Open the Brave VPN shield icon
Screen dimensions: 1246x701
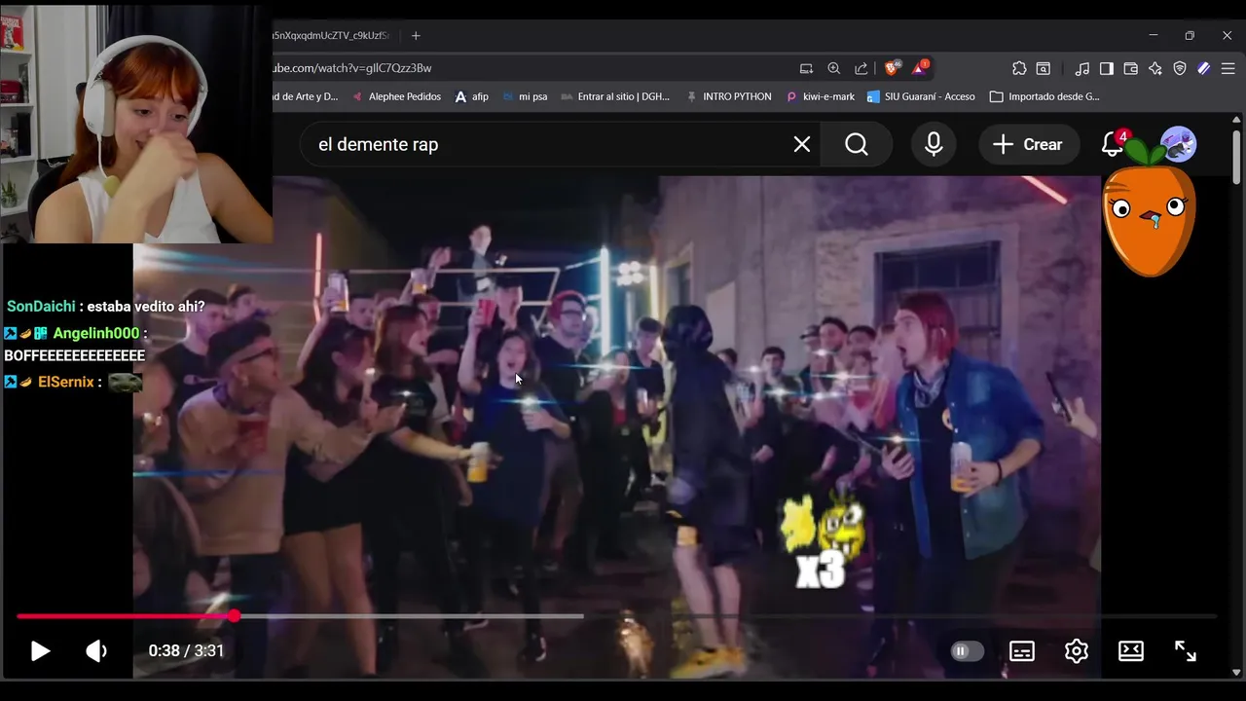1180,68
